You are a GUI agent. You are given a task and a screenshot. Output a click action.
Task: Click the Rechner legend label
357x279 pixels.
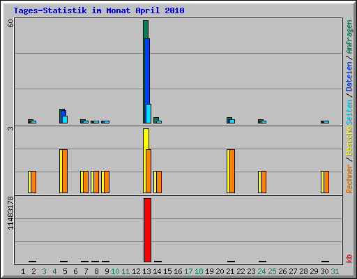click(x=349, y=179)
